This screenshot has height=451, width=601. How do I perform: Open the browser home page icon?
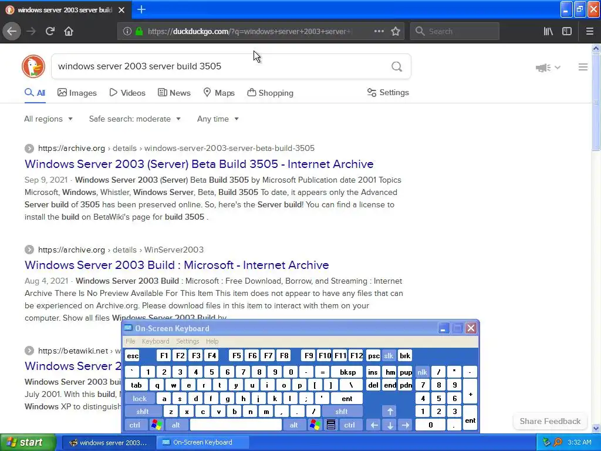69,31
